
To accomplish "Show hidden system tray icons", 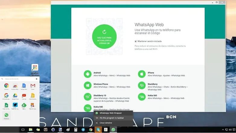I will coord(223,130).
